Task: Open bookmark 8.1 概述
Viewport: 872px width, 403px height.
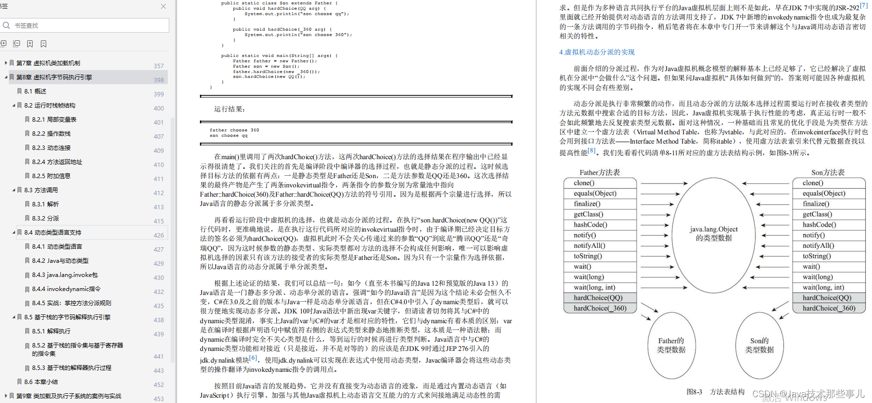Action: pyautogui.click(x=35, y=91)
